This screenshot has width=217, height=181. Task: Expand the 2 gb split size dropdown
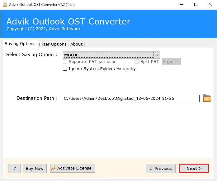(171, 61)
